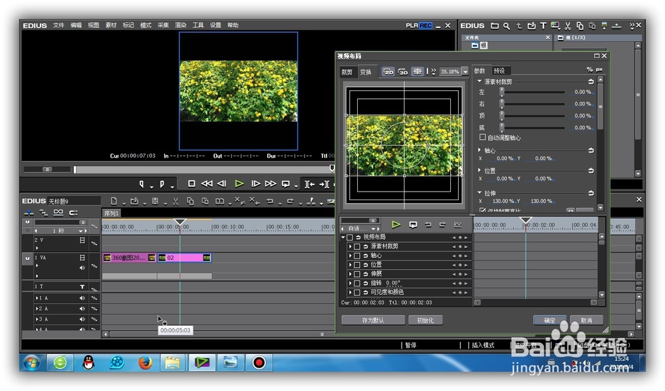This screenshot has width=665, height=391.
Task: Click the 底 crop slider
Action: (533, 127)
